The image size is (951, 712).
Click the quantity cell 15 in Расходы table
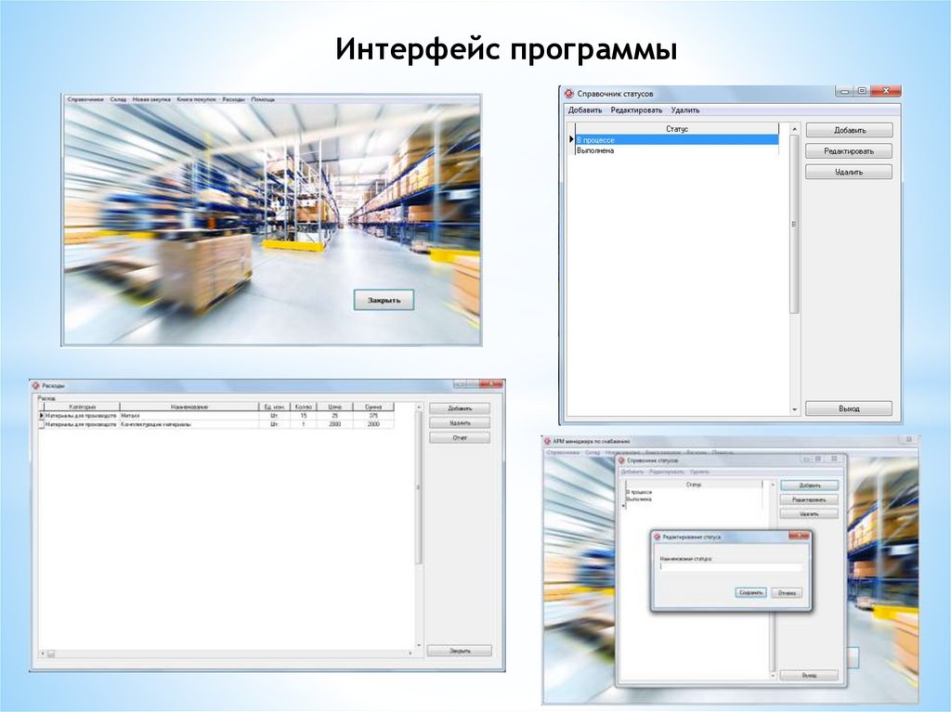coord(304,416)
